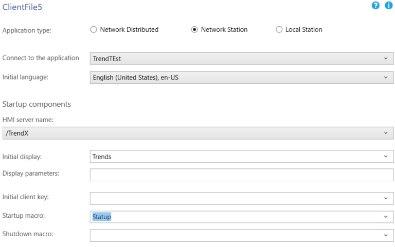395x247 pixels.
Task: Expand the HMI server name dropdown arrow
Action: pos(386,133)
